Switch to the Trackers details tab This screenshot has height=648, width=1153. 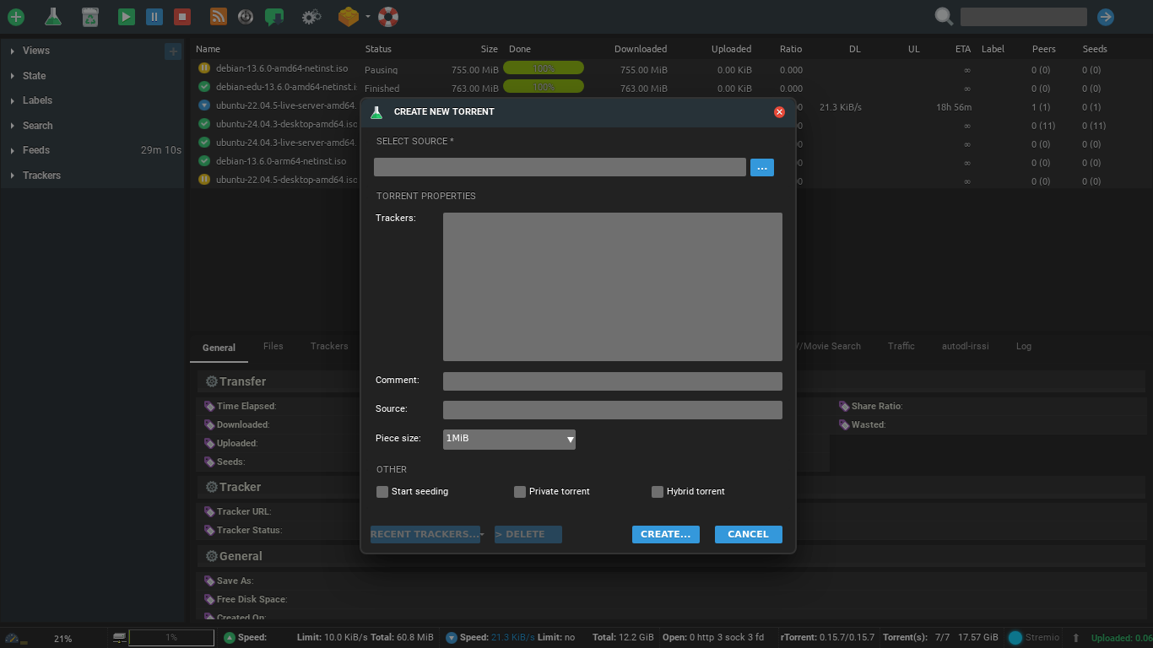pos(329,346)
